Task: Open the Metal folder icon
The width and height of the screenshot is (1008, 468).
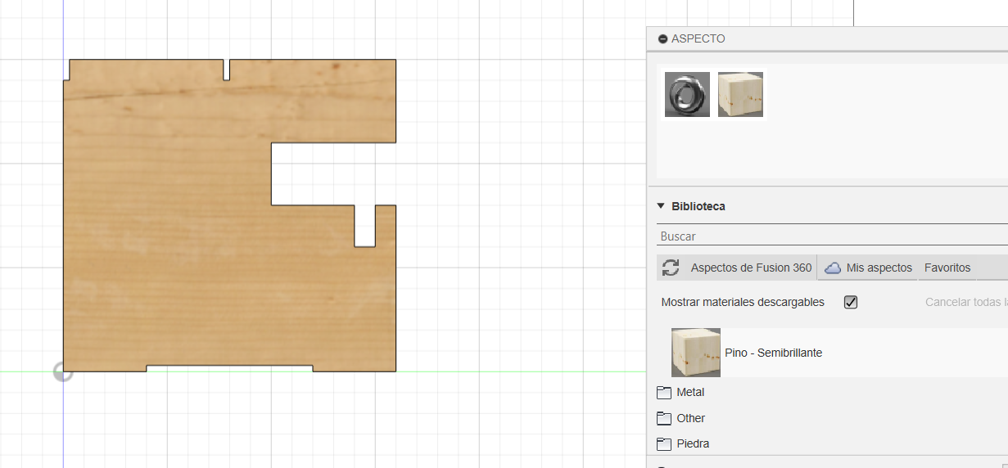Action: 664,393
